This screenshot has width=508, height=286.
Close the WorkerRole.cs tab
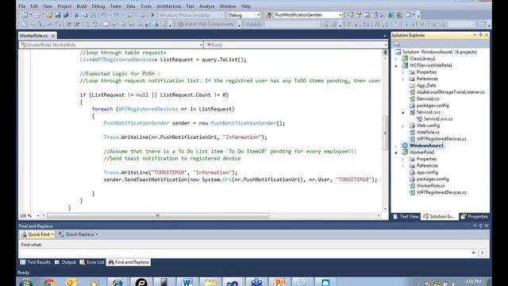coord(53,35)
